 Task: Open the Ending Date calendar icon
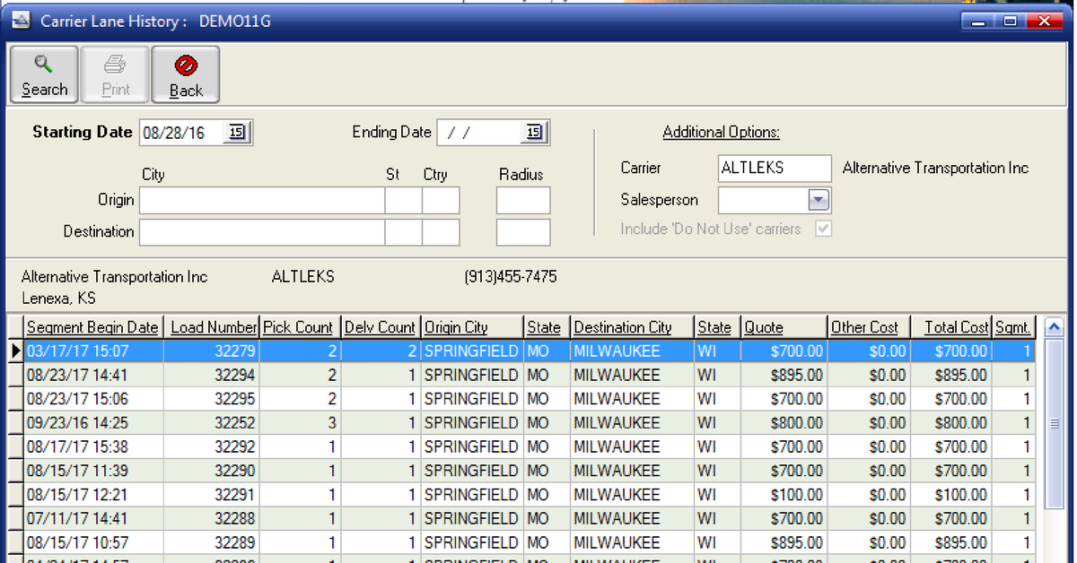pyautogui.click(x=535, y=132)
